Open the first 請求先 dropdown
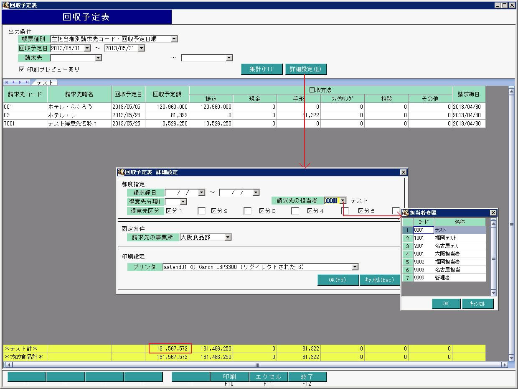 point(99,58)
